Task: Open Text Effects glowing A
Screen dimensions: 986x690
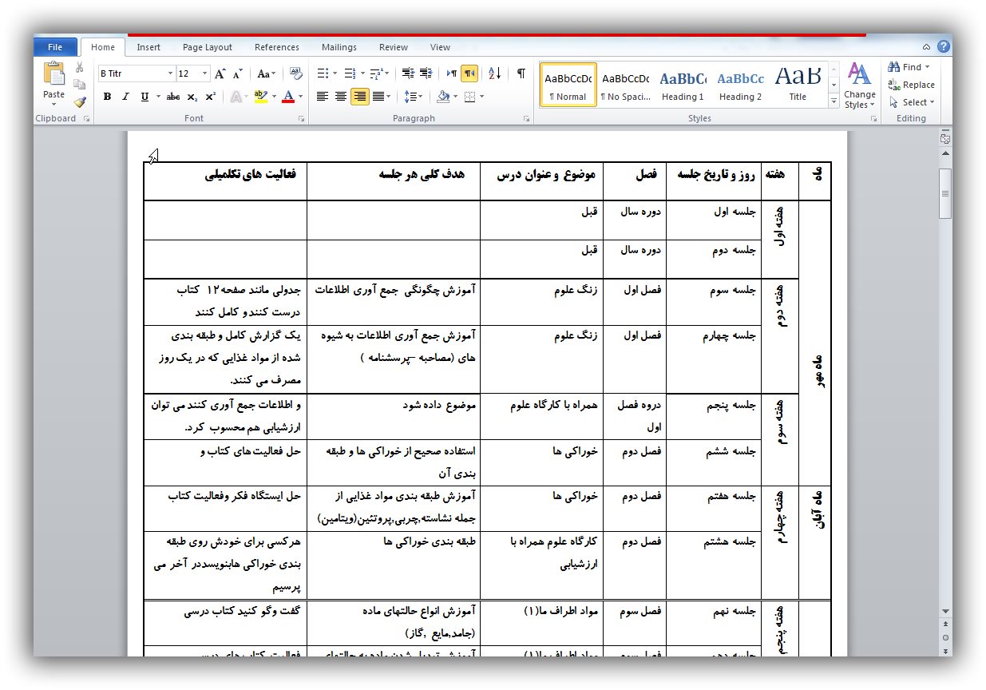Action: (x=236, y=97)
